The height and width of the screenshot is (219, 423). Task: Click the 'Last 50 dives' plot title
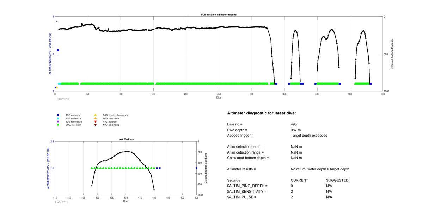(125, 139)
